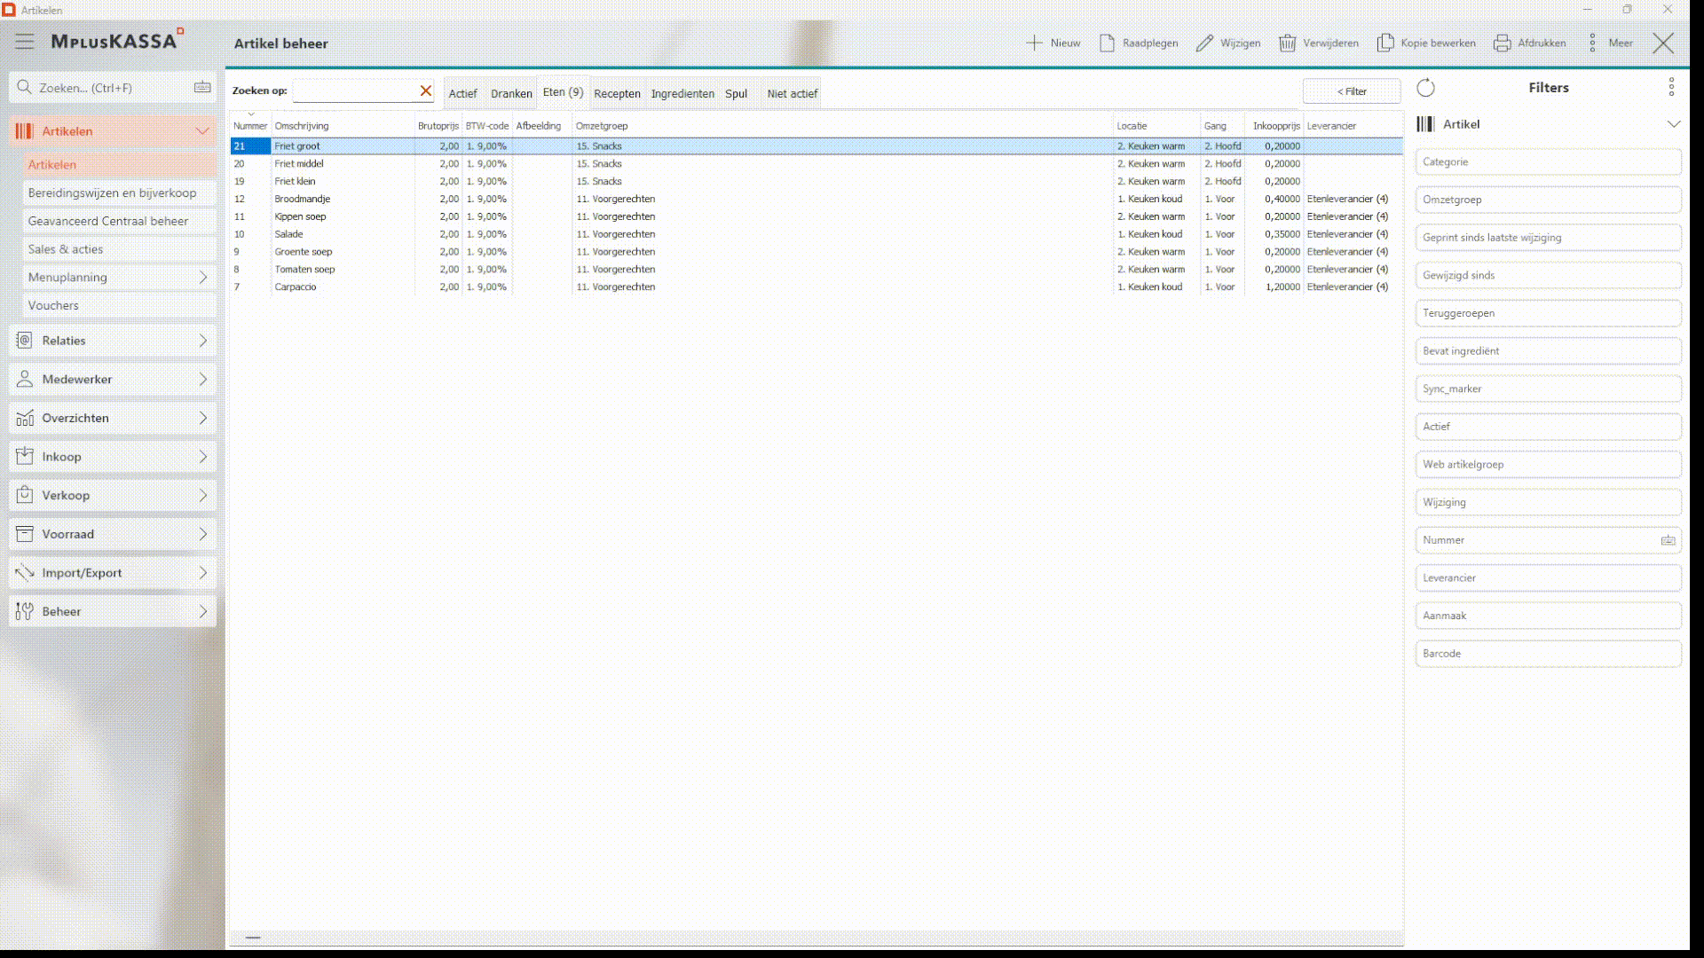Collapse the Artikelen sidebar section
Viewport: 1704px width, 958px height.
click(201, 131)
